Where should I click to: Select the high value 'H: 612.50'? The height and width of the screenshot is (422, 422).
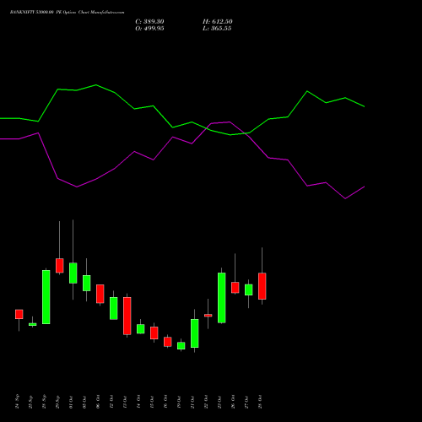click(x=218, y=22)
